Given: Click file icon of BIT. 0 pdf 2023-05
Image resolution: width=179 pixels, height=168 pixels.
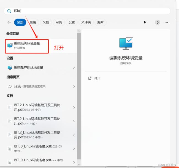Looking at the screenshot, I should coord(10,149).
